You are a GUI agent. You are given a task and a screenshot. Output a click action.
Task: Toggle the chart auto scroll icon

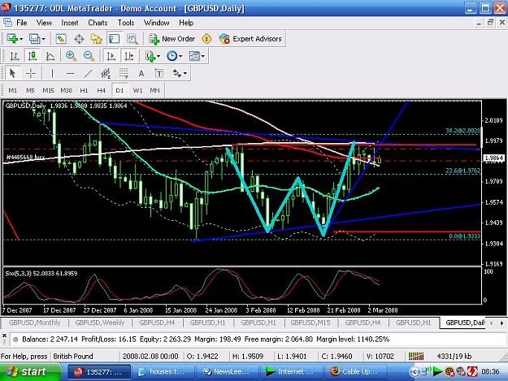pyautogui.click(x=111, y=56)
